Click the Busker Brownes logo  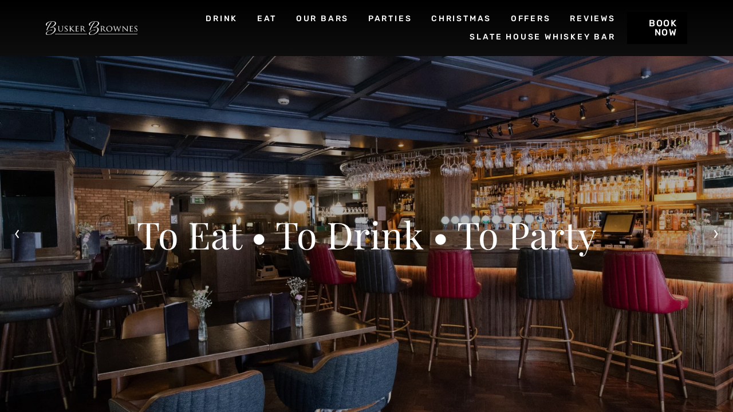[92, 28]
